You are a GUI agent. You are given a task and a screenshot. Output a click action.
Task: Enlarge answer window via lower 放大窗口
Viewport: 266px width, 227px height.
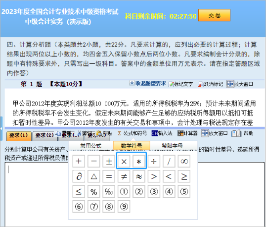coord(215,133)
